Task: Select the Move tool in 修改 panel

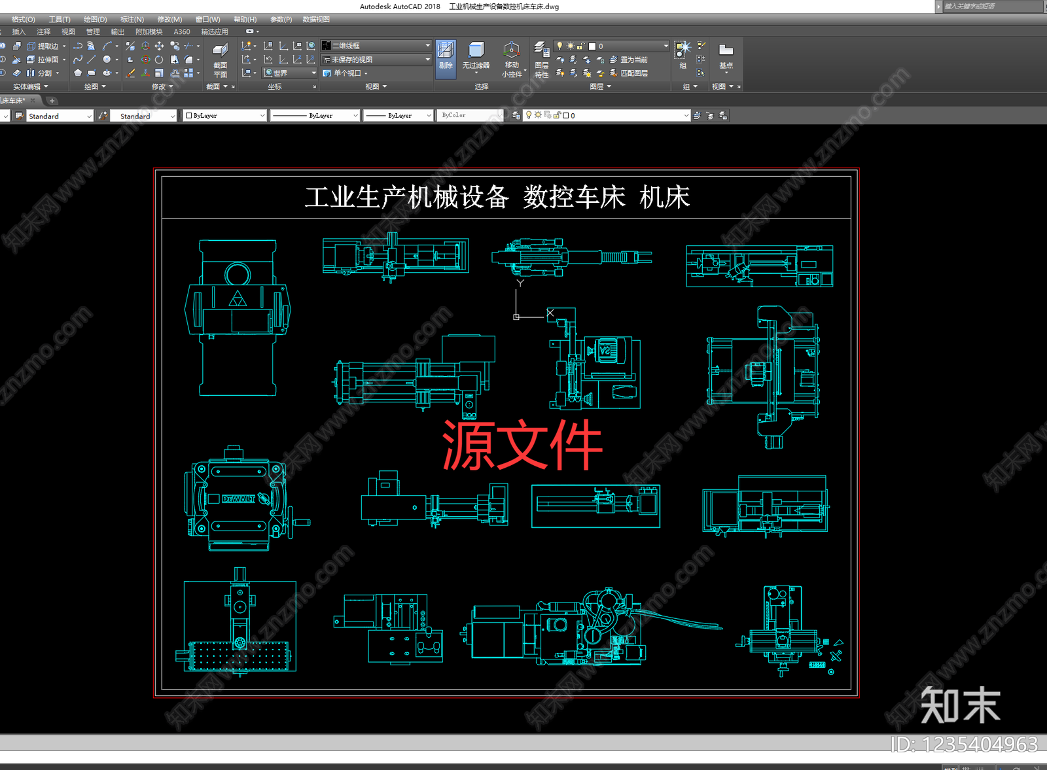Action: click(x=159, y=46)
